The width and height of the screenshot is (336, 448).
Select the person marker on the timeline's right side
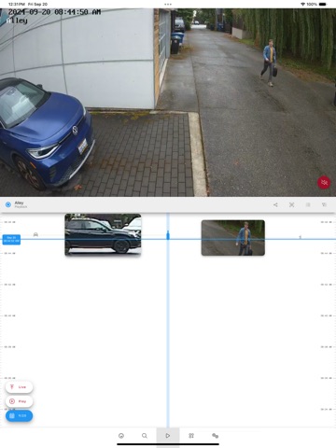(x=301, y=237)
